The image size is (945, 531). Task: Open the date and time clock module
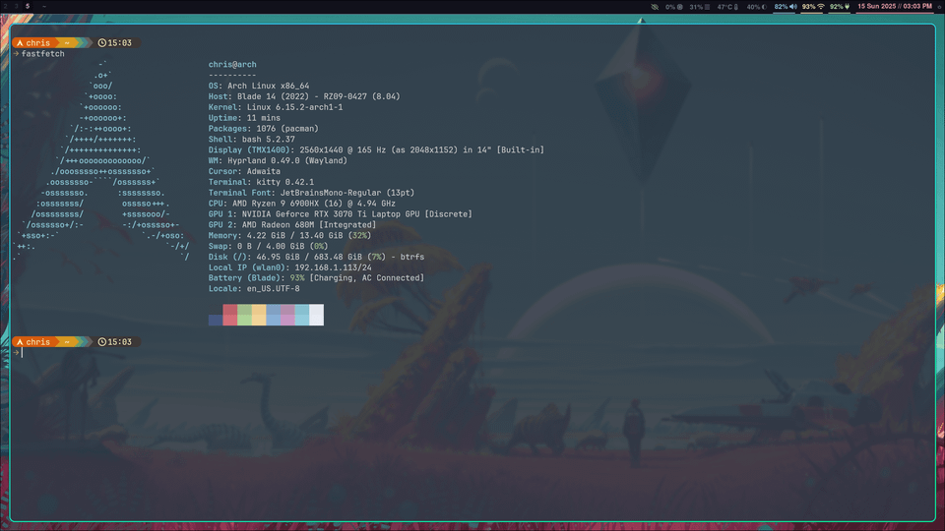pyautogui.click(x=895, y=7)
